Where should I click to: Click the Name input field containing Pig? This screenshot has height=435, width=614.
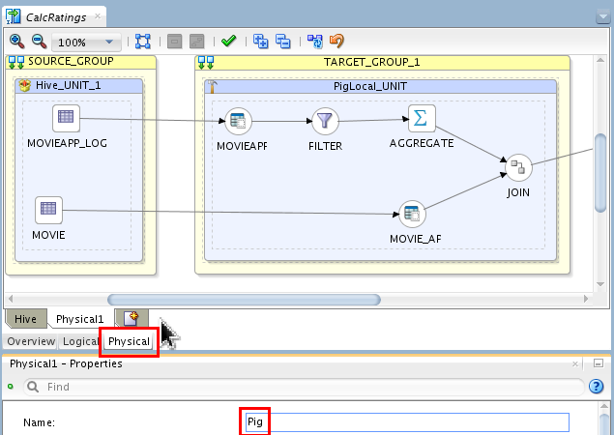(x=407, y=422)
